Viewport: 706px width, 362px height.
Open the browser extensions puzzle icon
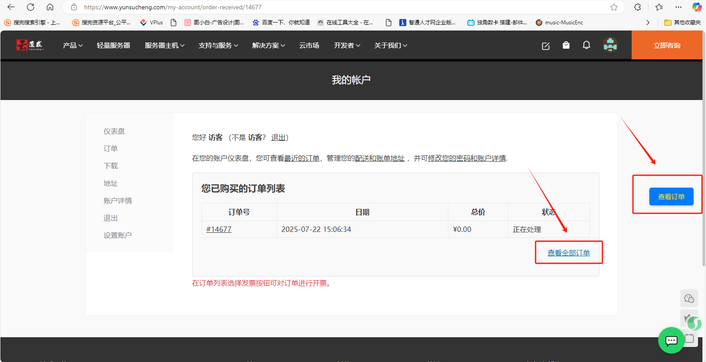tap(637, 7)
